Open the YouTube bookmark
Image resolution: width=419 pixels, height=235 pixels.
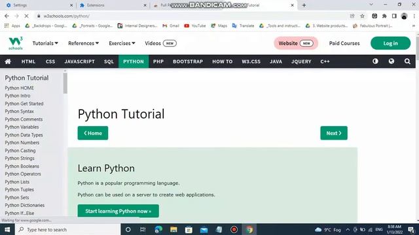(x=195, y=26)
